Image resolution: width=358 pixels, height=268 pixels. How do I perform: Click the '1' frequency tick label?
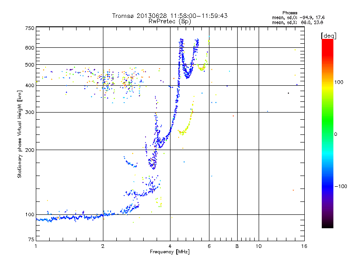point(36,246)
